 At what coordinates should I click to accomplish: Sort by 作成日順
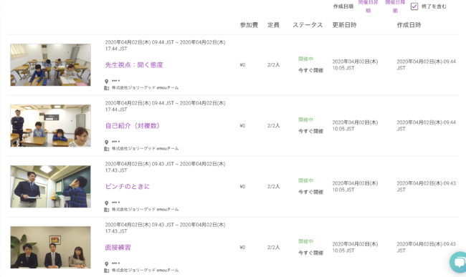pyautogui.click(x=343, y=6)
